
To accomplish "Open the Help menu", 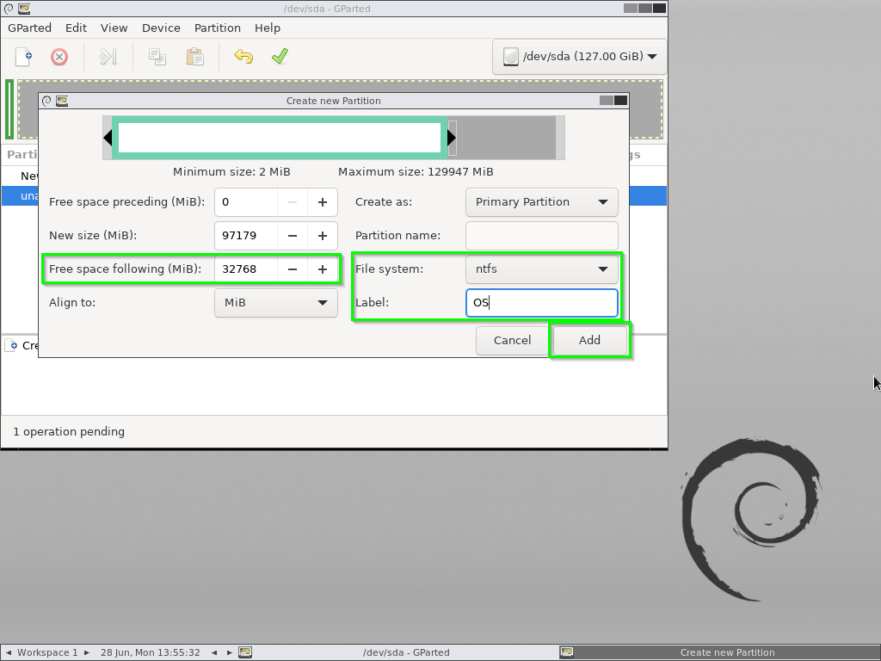I will (x=268, y=28).
